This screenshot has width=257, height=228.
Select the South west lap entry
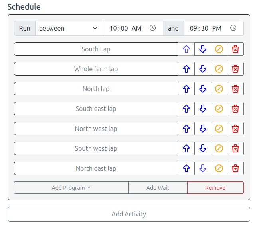coord(96,148)
